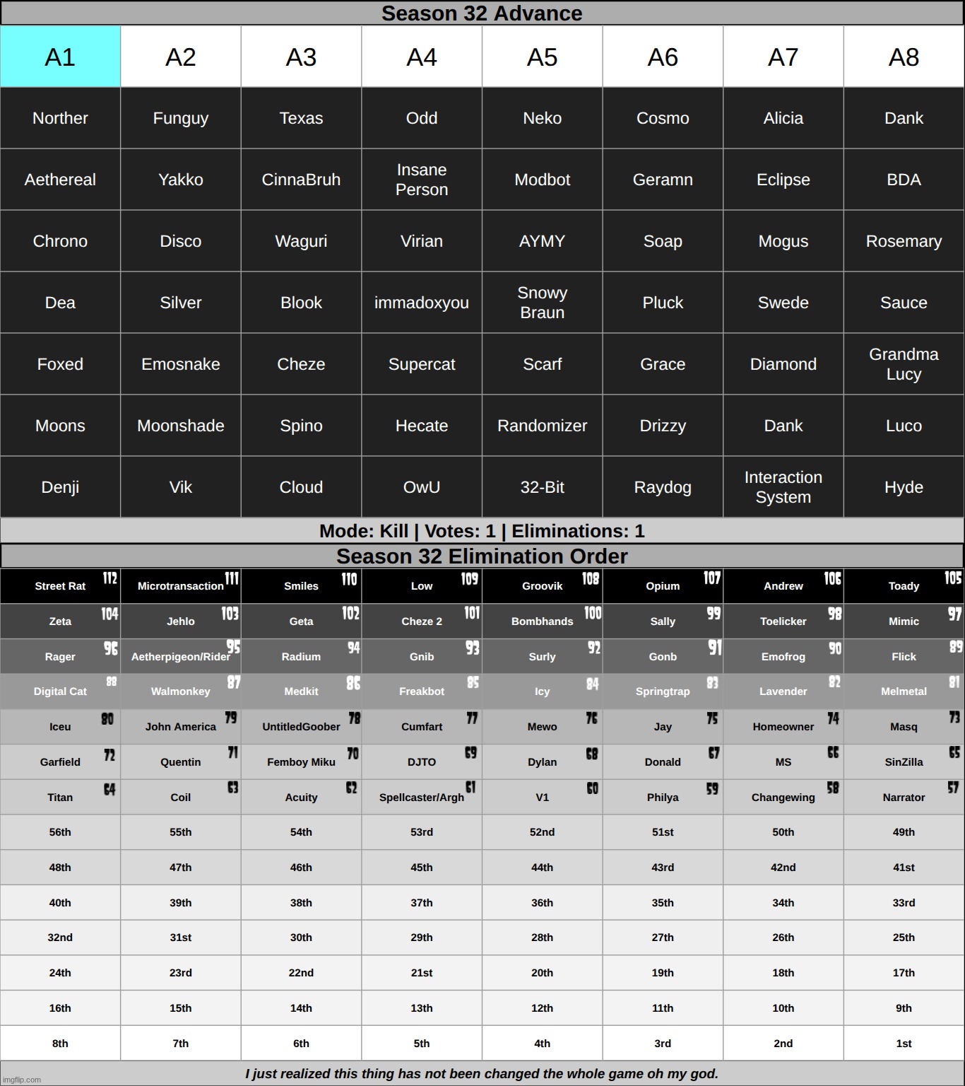Select the empty 56th place slot

[60, 832]
